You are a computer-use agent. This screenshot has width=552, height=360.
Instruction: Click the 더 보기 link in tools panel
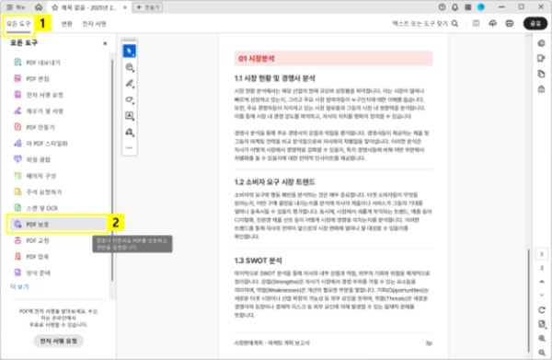click(x=19, y=286)
